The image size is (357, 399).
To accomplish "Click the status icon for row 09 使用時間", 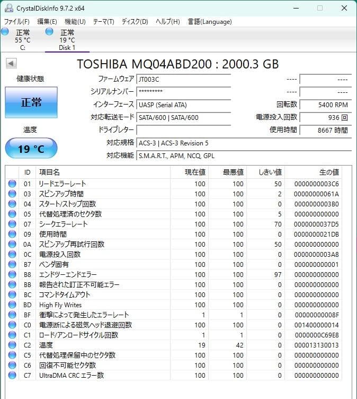I will (x=12, y=234).
